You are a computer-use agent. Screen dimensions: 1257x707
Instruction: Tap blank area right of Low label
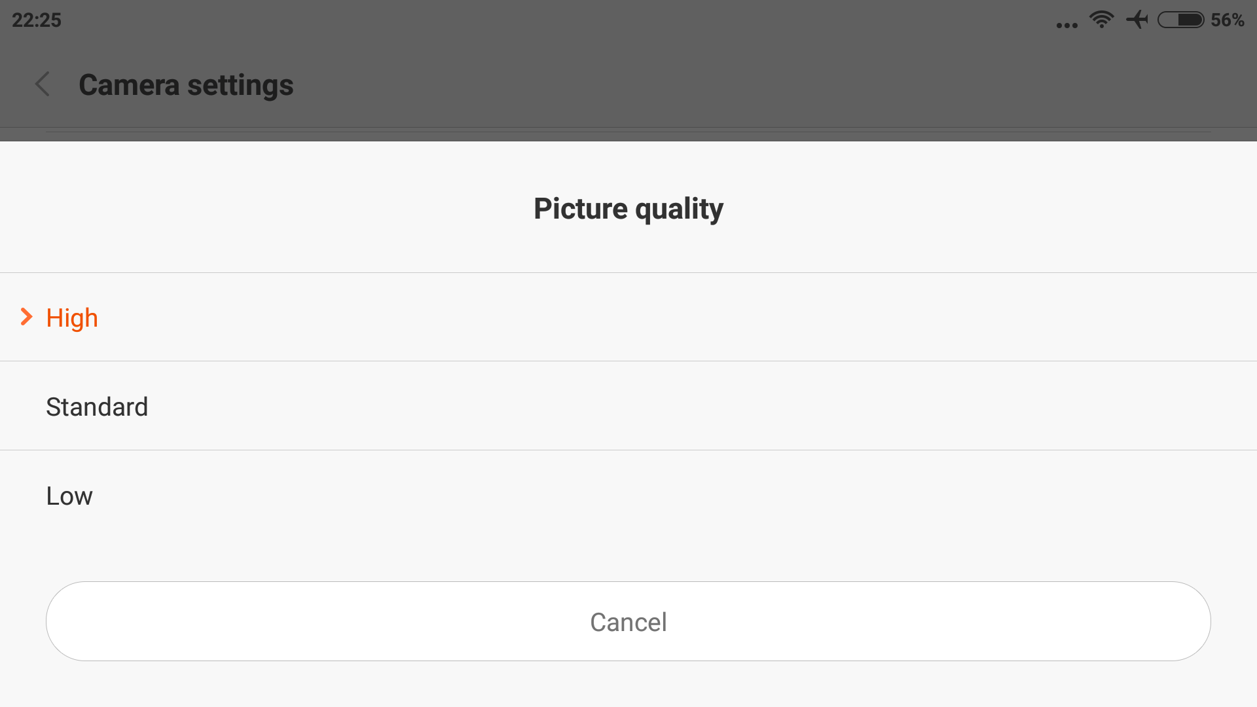[x=674, y=495]
